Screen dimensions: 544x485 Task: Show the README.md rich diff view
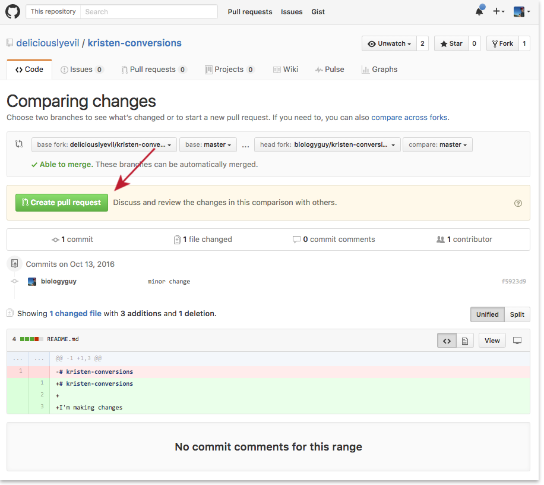465,341
